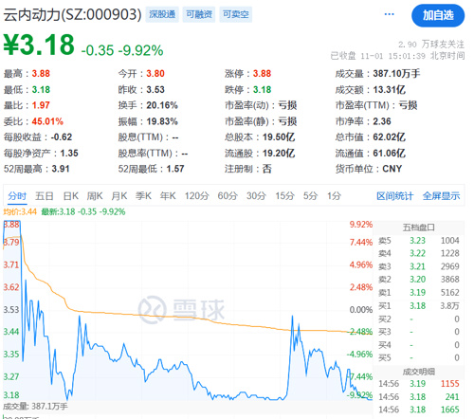Switch to the 五日 chart tab
The width and height of the screenshot is (474, 419).
click(x=45, y=196)
